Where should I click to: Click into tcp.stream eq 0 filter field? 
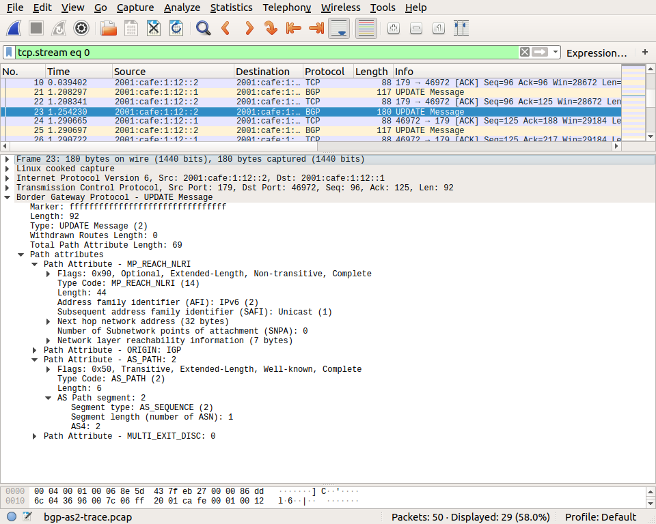tap(267, 53)
